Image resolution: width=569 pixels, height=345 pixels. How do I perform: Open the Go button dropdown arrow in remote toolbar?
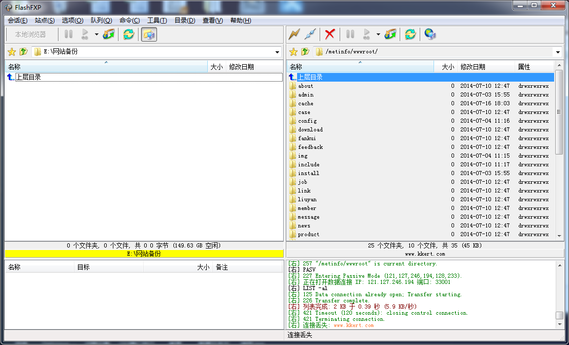pos(378,34)
